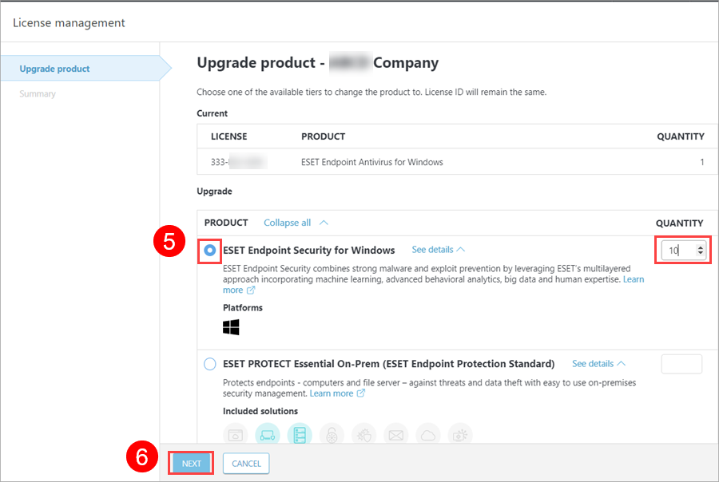Click the Platforms label
719x482 pixels.
pos(243,308)
